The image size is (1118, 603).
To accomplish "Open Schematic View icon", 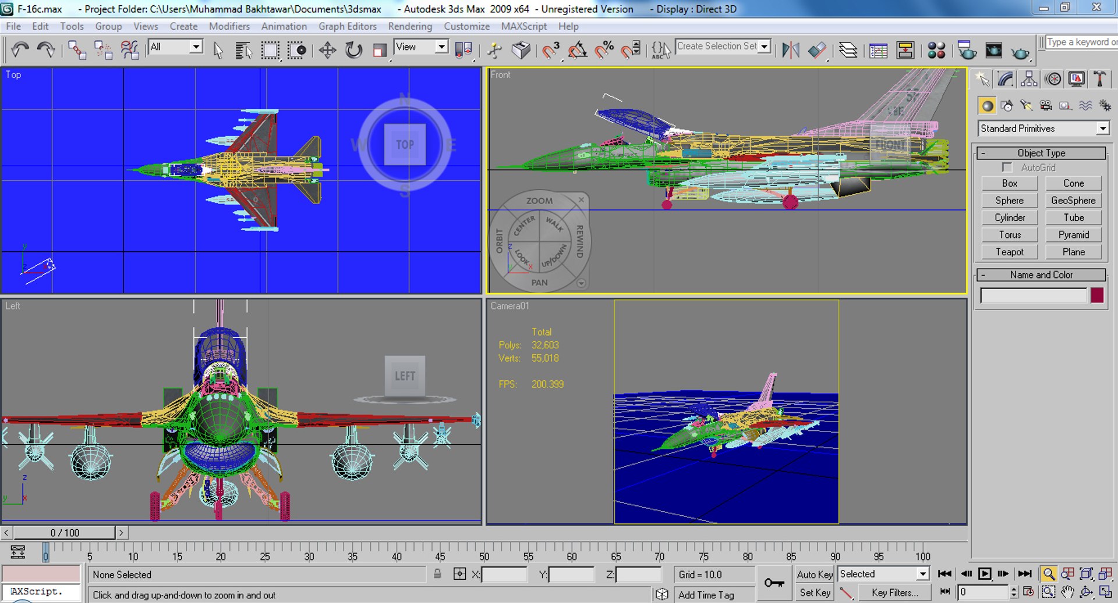I will point(905,51).
